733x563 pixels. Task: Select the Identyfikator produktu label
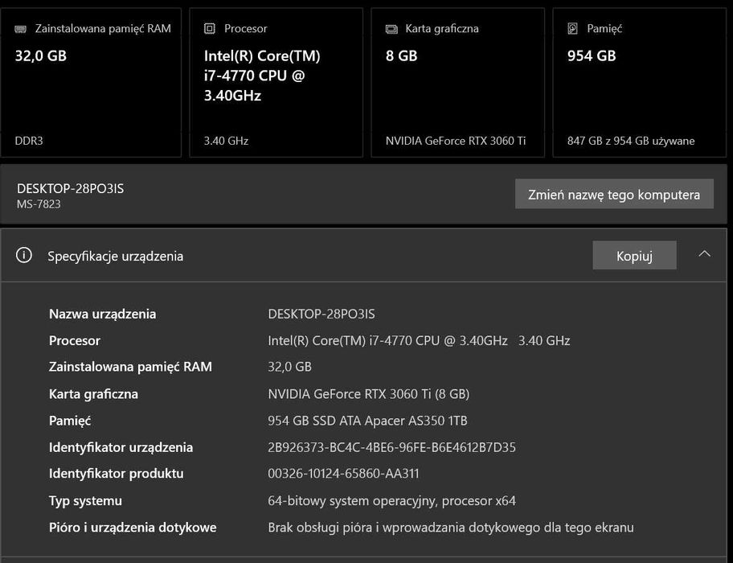(x=117, y=474)
